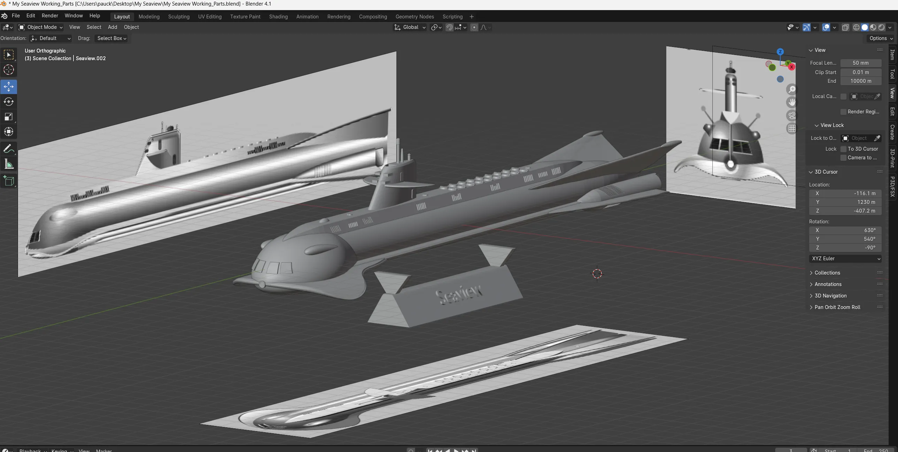Tick the Local Camera checkbox
The width and height of the screenshot is (898, 452).
pyautogui.click(x=843, y=96)
